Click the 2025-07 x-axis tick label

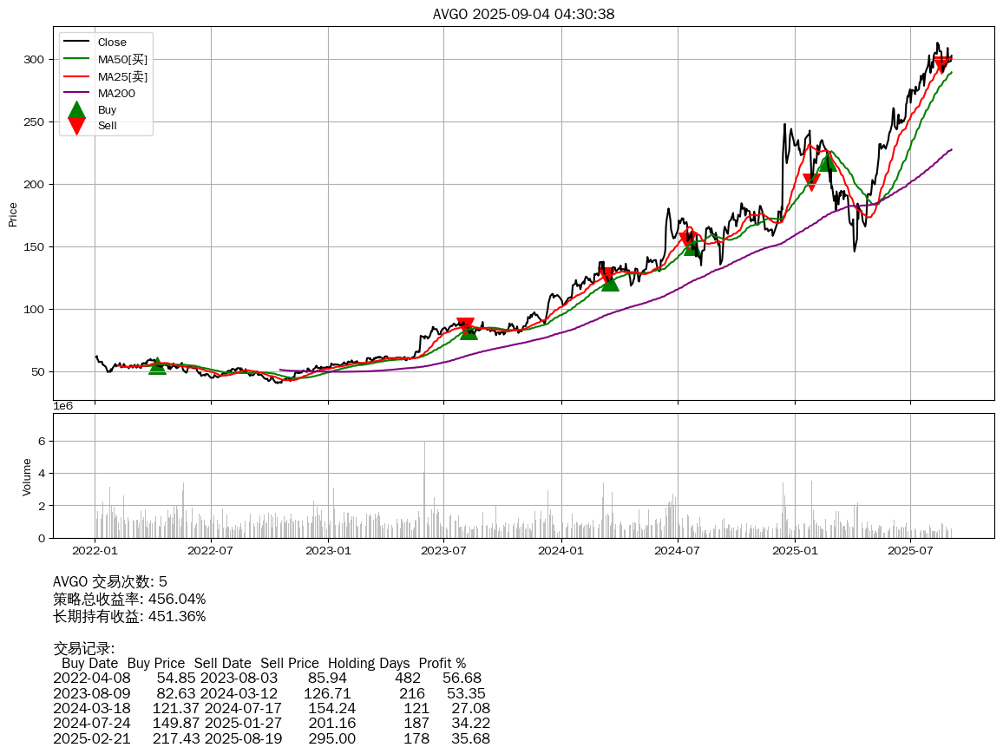[910, 549]
